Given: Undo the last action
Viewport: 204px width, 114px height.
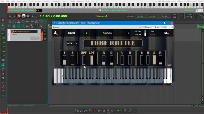Looking at the screenshot, I should [x=27, y=22].
